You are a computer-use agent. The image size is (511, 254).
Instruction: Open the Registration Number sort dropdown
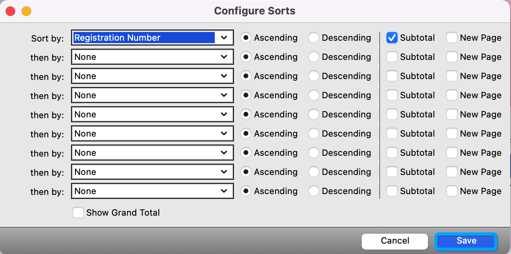click(152, 38)
